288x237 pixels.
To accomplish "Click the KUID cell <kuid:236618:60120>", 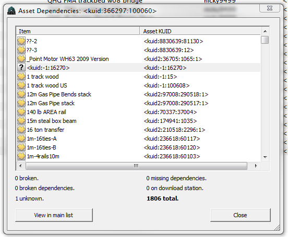I will (172, 147).
